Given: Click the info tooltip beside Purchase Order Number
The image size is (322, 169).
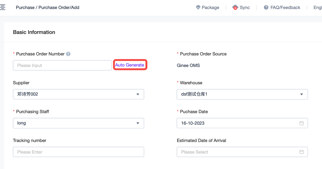Looking at the screenshot, I should pyautogui.click(x=68, y=54).
